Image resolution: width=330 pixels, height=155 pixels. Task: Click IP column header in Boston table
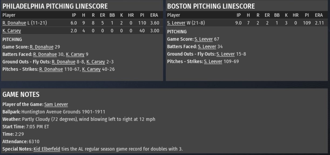coord(239,15)
